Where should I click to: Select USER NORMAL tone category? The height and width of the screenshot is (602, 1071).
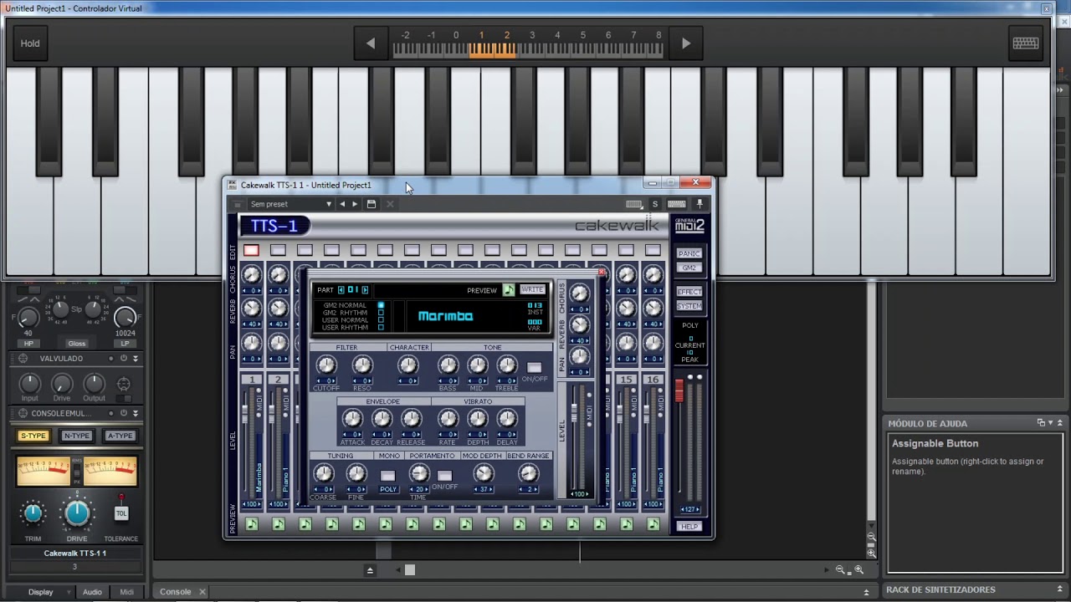[381, 320]
